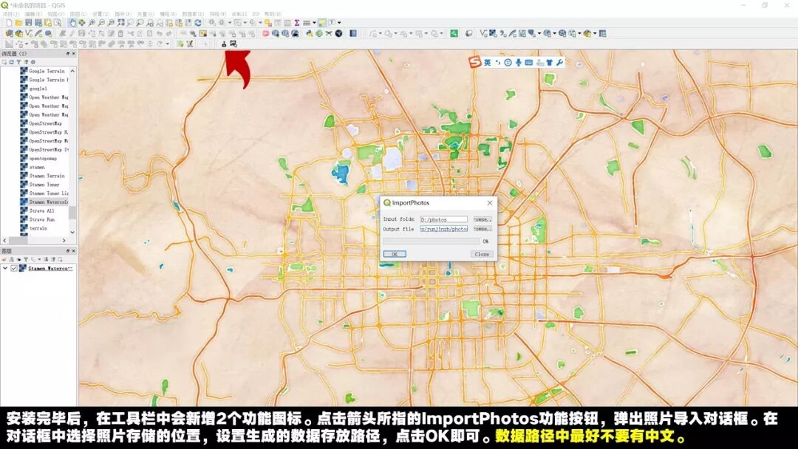Close ImportPhotos dialog with X button
The width and height of the screenshot is (798, 449).
pyautogui.click(x=490, y=203)
